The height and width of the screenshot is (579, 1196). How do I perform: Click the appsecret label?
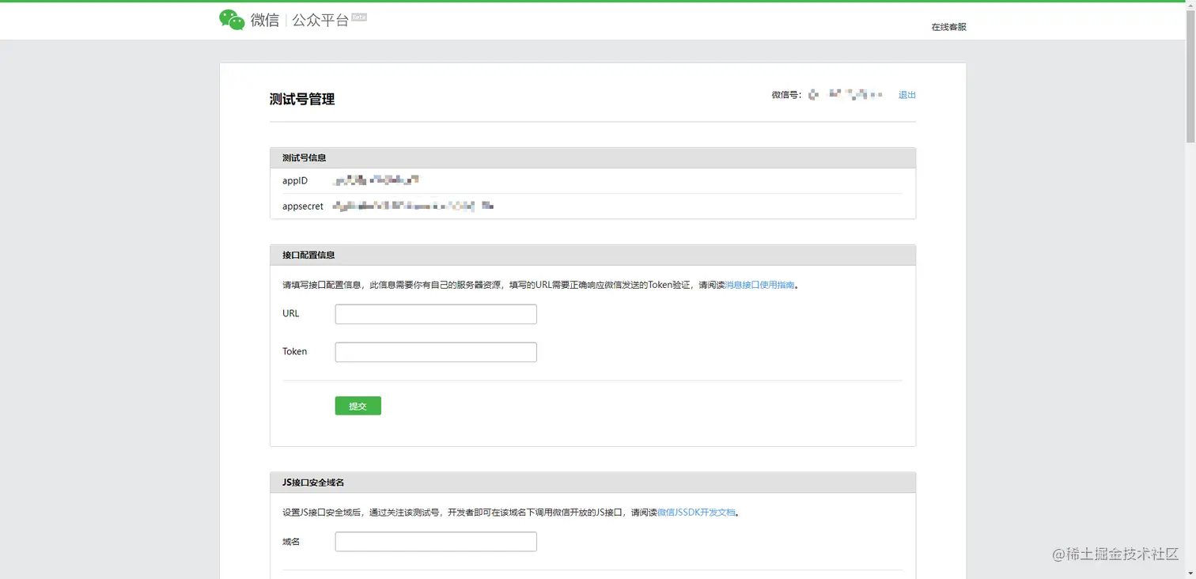click(x=303, y=206)
